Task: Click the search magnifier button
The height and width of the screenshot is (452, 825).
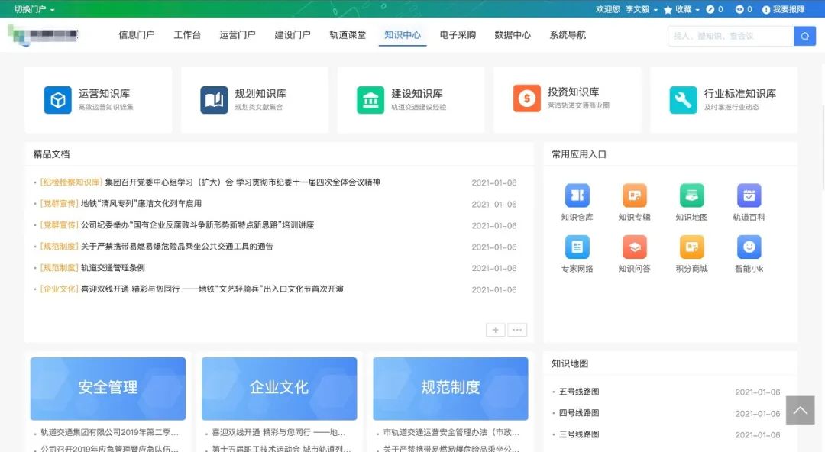Action: click(804, 37)
